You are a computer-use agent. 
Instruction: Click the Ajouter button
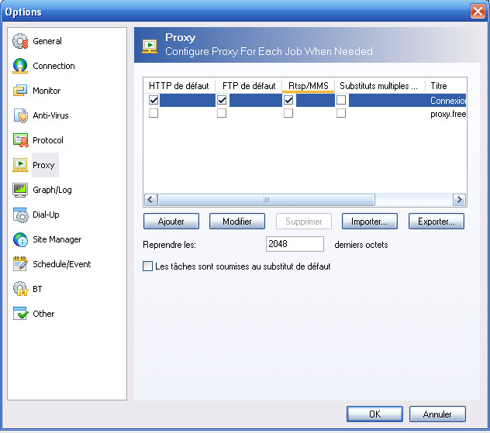[x=171, y=222]
